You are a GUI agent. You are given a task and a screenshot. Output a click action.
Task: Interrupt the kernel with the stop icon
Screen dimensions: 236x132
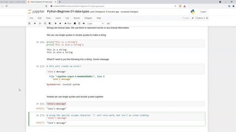click(x=75, y=23)
